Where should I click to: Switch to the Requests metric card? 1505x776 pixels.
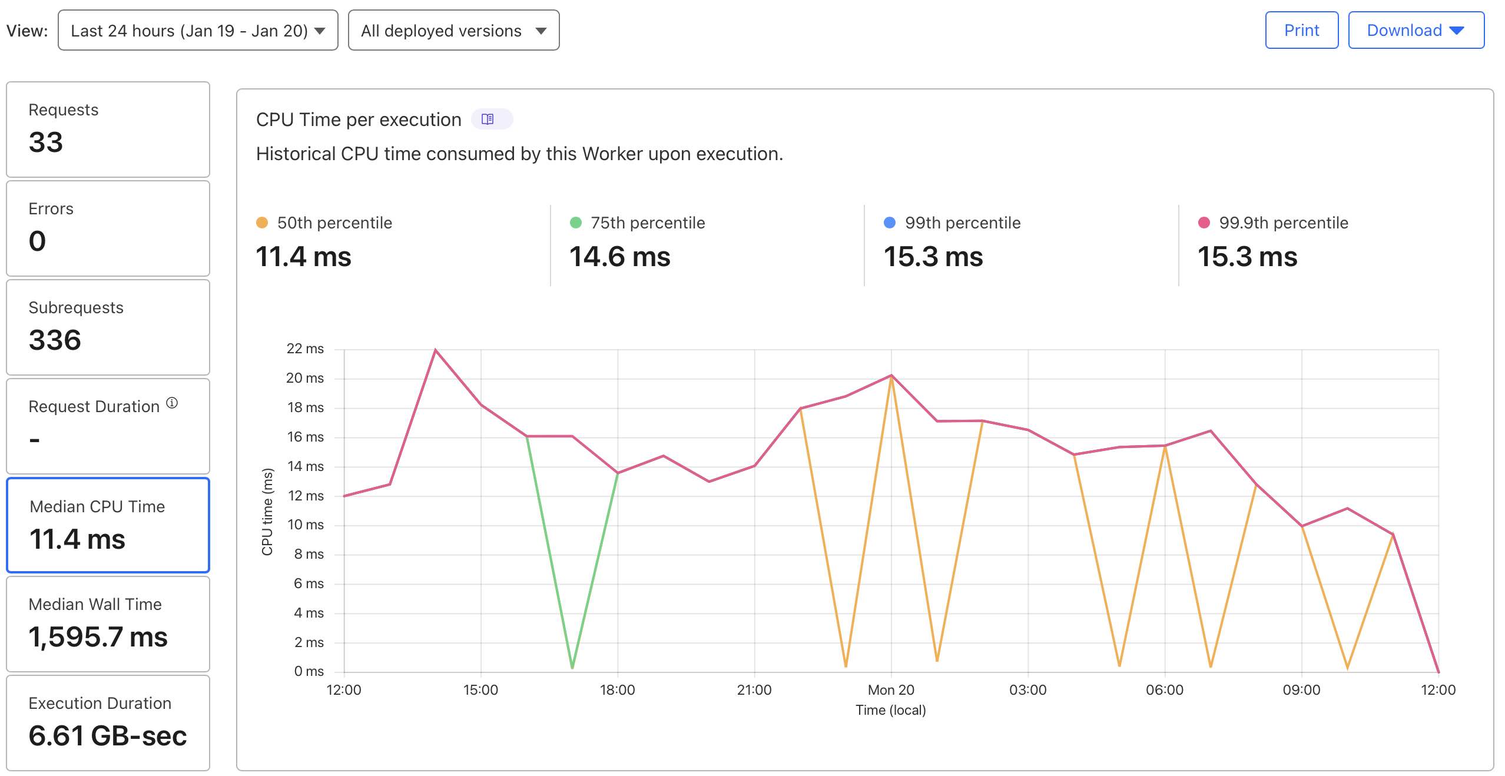108,130
